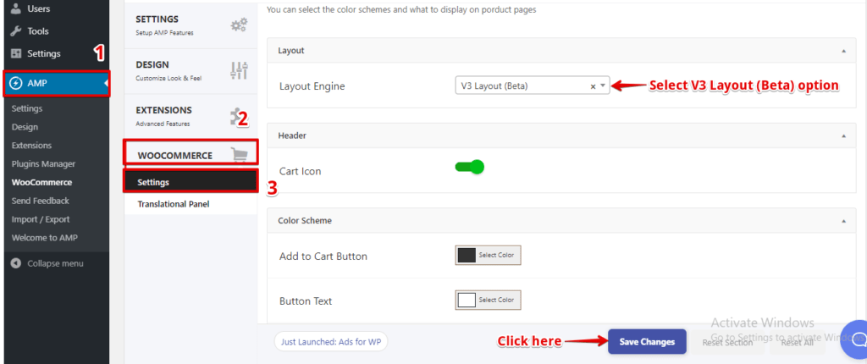Select WooCommerce Settings sub-tab
Image resolution: width=867 pixels, height=364 pixels.
click(191, 181)
